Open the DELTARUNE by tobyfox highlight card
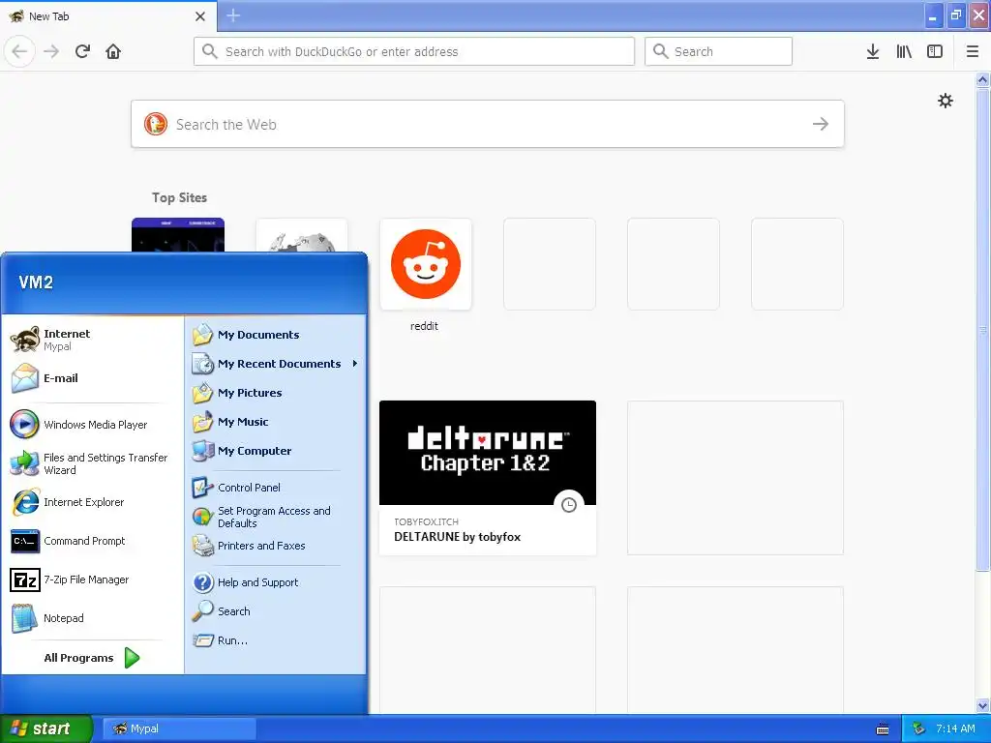991x743 pixels. (x=488, y=478)
